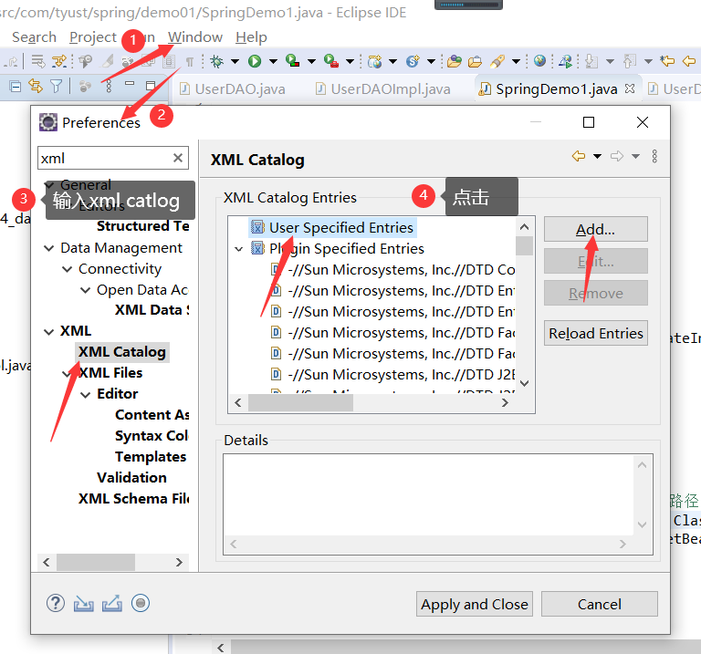Select Syntax Coloring tree item
This screenshot has width=701, height=654.
click(152, 436)
